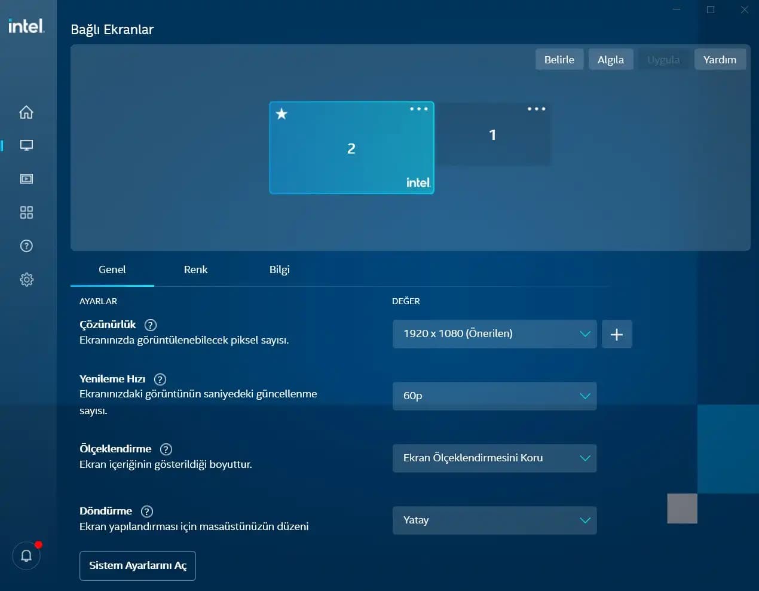Open the Ekran Ölçeklendirmesini Koru dropdown
This screenshot has width=759, height=591.
tap(494, 458)
